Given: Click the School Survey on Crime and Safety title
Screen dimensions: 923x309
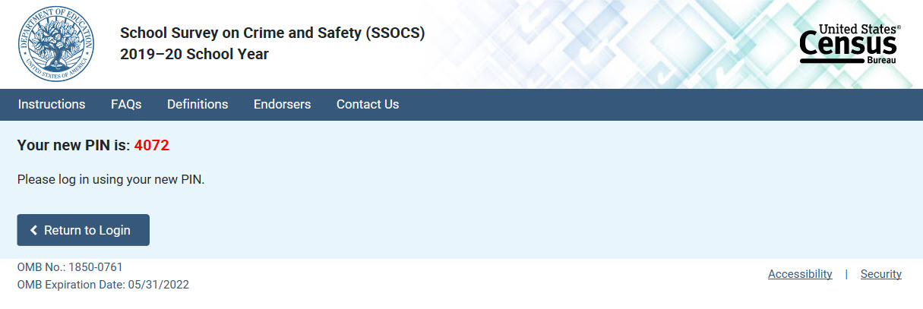Looking at the screenshot, I should [x=272, y=33].
